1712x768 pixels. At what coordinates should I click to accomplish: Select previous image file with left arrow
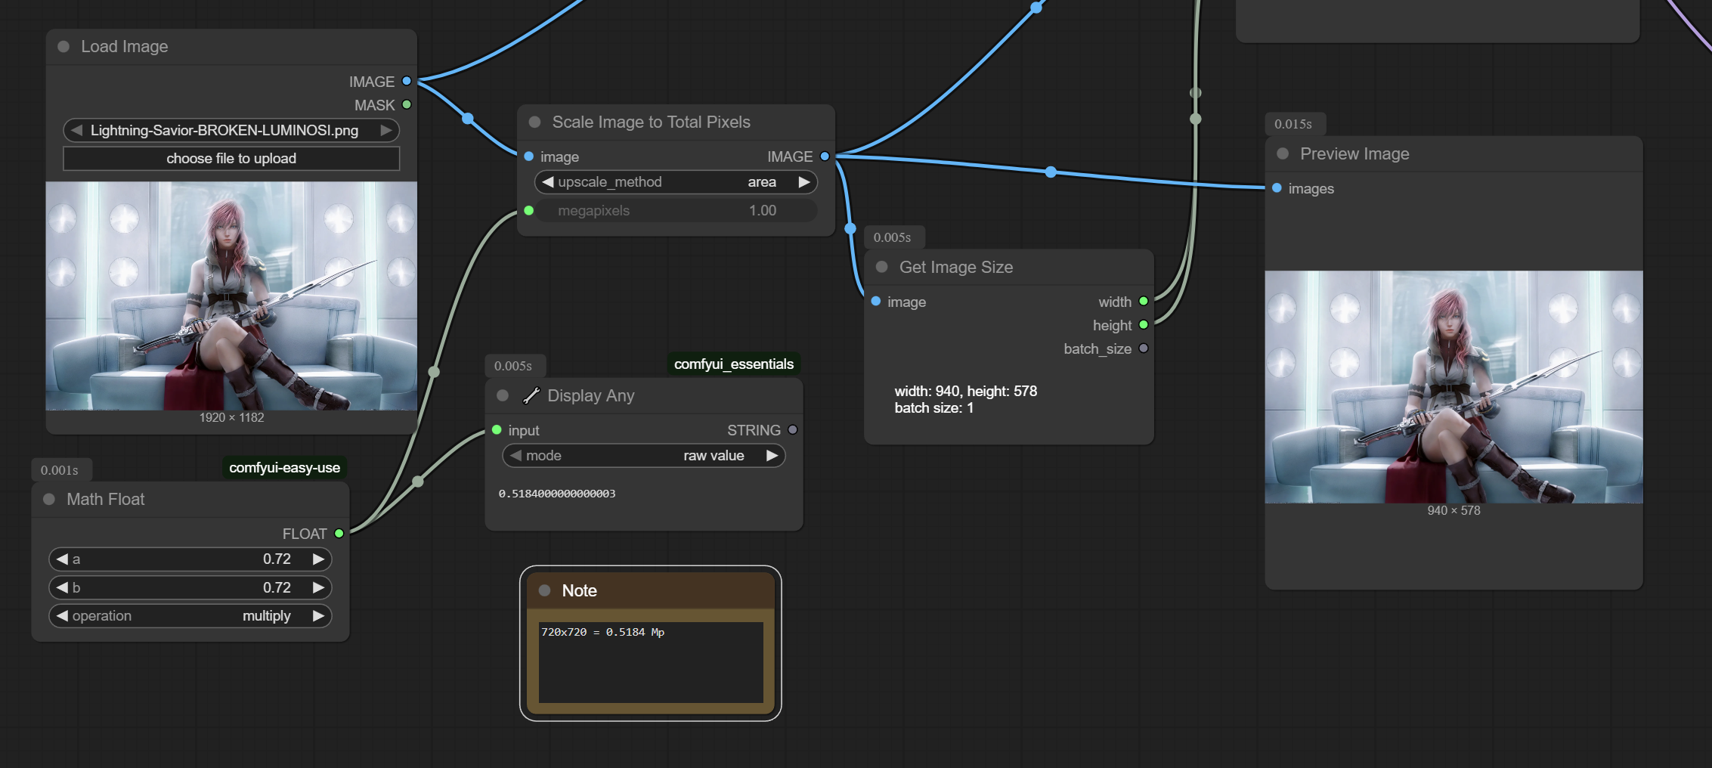coord(76,131)
